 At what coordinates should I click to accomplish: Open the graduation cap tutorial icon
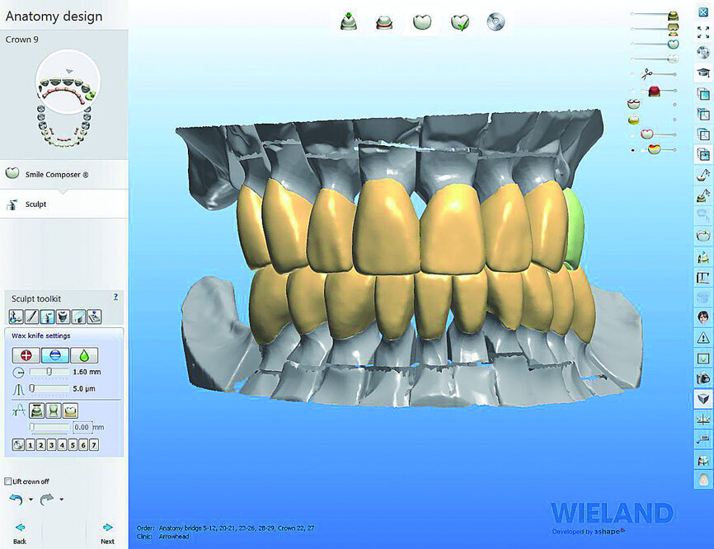point(702,73)
